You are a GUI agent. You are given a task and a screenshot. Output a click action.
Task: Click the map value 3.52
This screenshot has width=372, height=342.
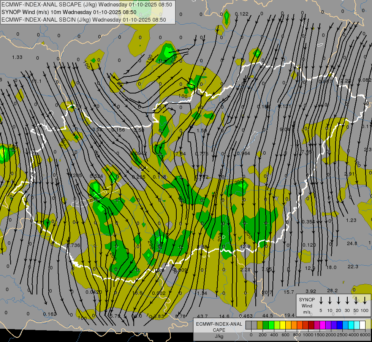tap(97, 129)
